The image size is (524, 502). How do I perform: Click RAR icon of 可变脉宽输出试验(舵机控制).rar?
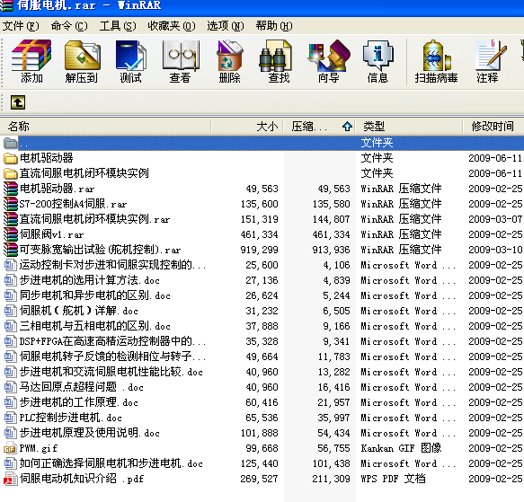point(11,250)
